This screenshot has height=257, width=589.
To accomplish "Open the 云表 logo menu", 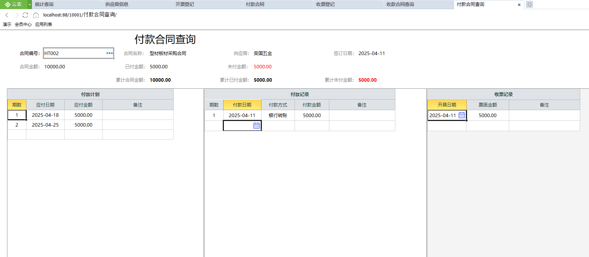I will [13, 5].
